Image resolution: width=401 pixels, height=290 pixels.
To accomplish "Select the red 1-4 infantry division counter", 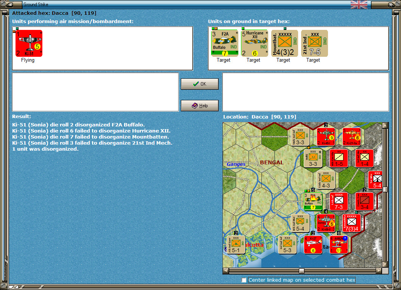I will 364,158.
